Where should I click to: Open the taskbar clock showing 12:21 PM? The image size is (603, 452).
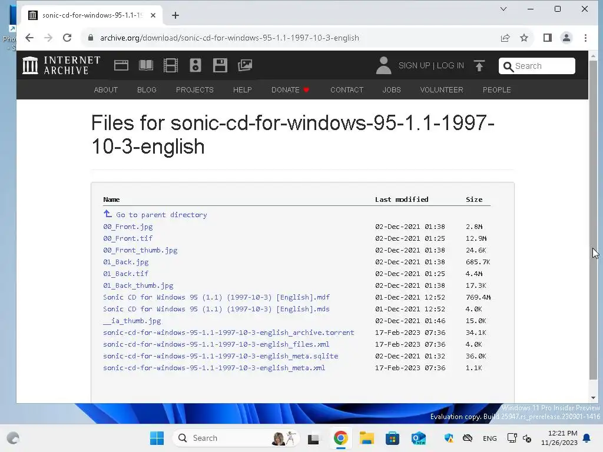559,438
